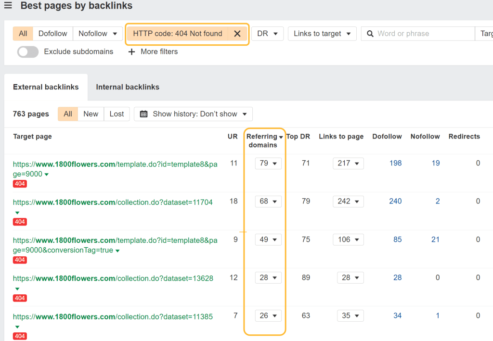Switch backlinks view to Lost
The width and height of the screenshot is (493, 341).
[x=117, y=114]
